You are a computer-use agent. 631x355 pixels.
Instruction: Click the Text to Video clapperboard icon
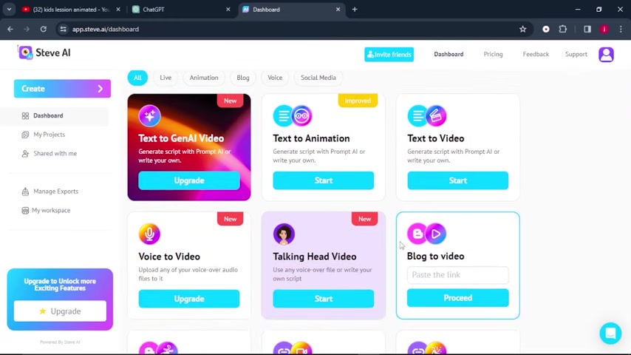tap(436, 115)
